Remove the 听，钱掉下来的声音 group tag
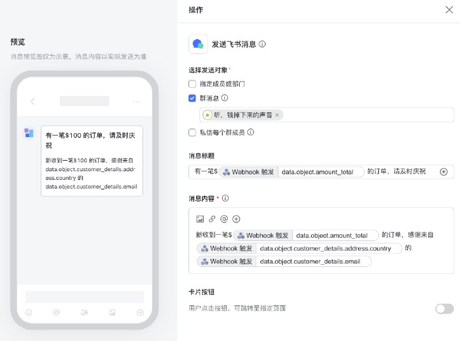This screenshot has width=460, height=341. (x=277, y=115)
